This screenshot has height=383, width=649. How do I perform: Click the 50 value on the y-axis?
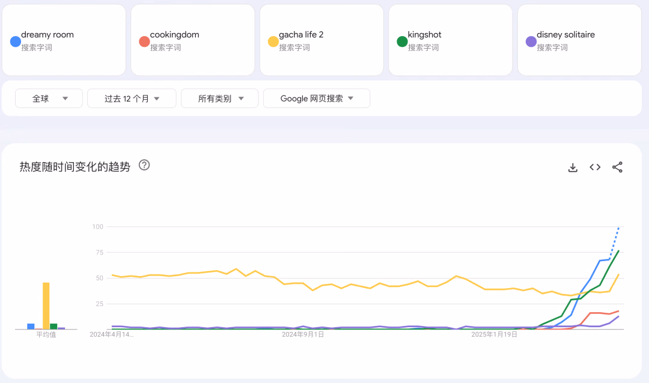99,278
